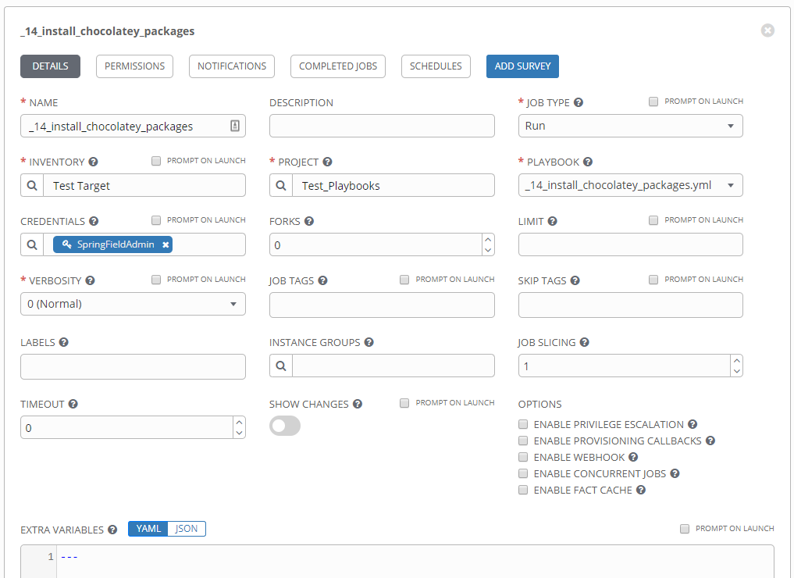
Task: Enable Concurrent Jobs checkbox
Action: pyautogui.click(x=523, y=473)
